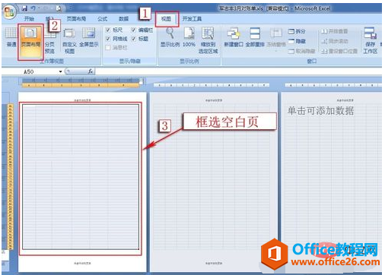Click the formula bar input area

coord(238,71)
